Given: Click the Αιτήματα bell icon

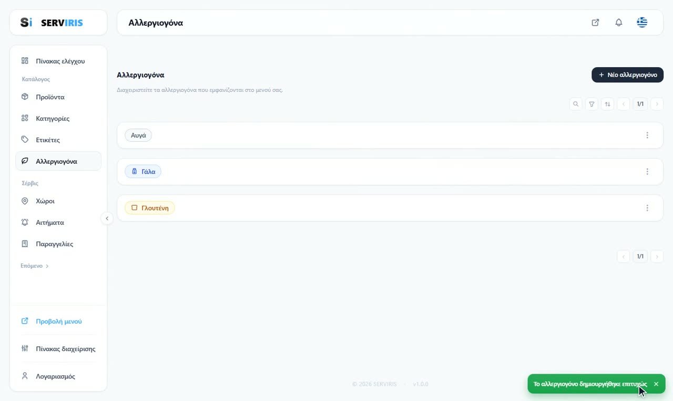Looking at the screenshot, I should pyautogui.click(x=25, y=223).
